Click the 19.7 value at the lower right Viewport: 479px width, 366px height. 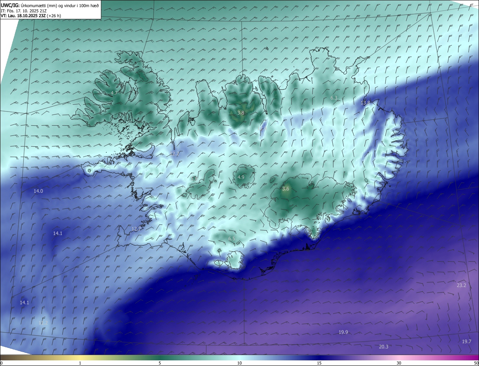[467, 341]
